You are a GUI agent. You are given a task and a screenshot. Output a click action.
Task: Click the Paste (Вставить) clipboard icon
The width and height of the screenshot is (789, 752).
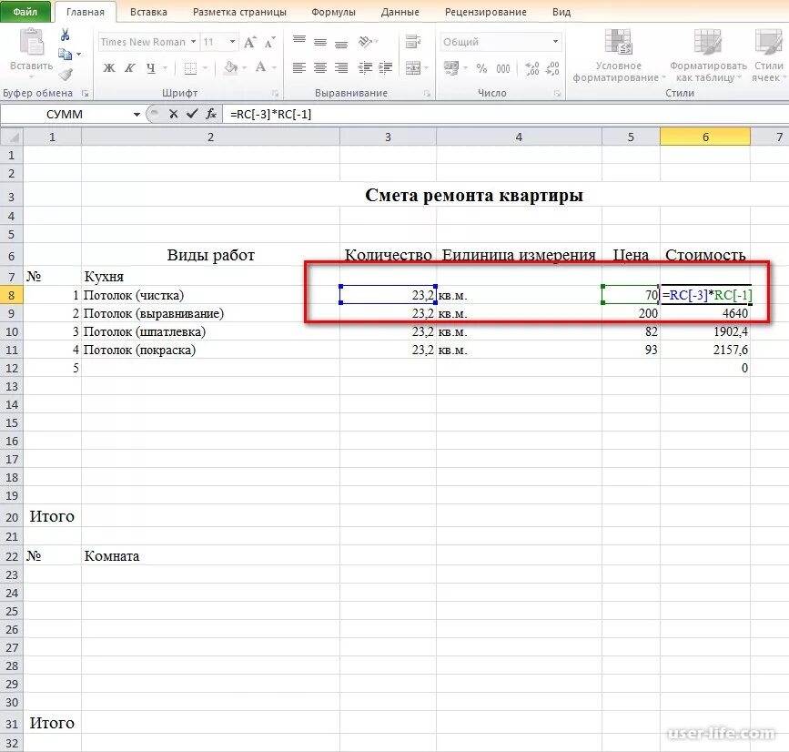point(31,42)
